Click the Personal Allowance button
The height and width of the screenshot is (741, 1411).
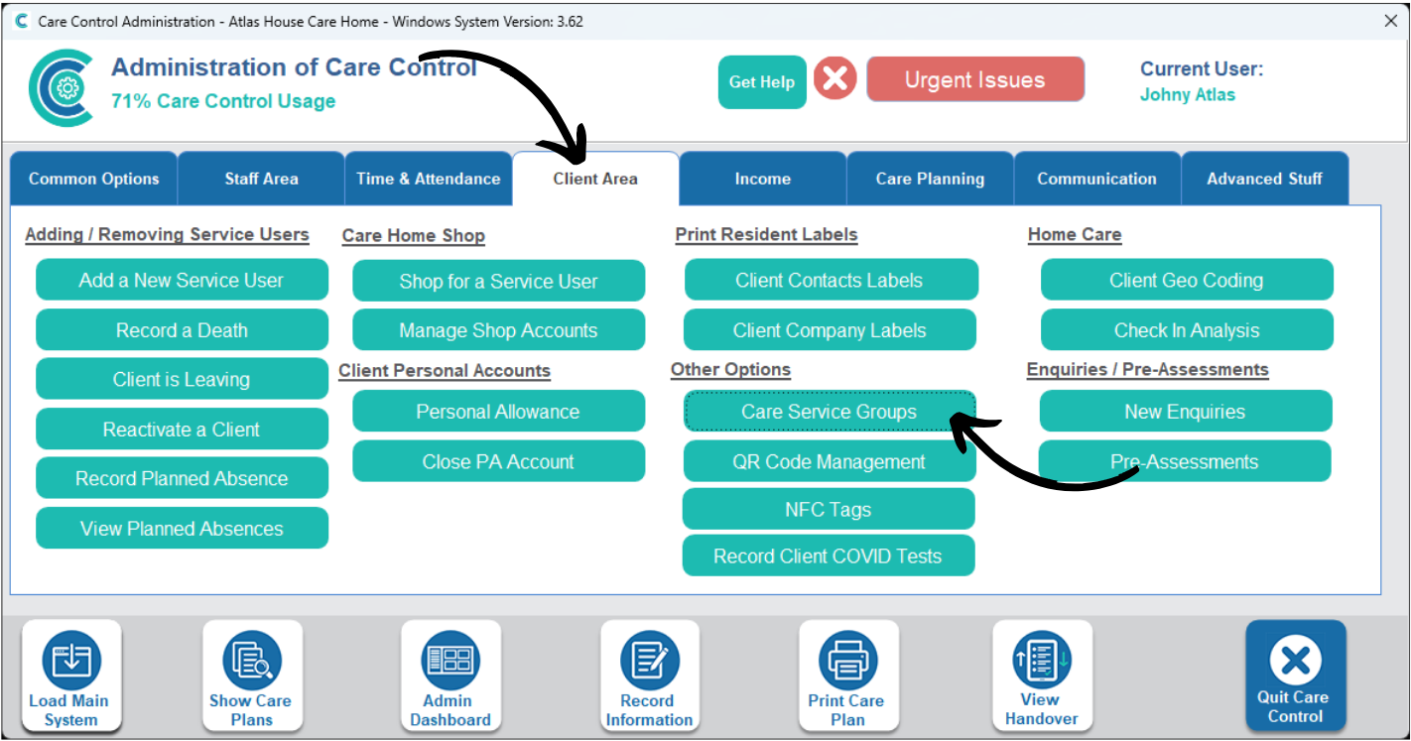(498, 412)
